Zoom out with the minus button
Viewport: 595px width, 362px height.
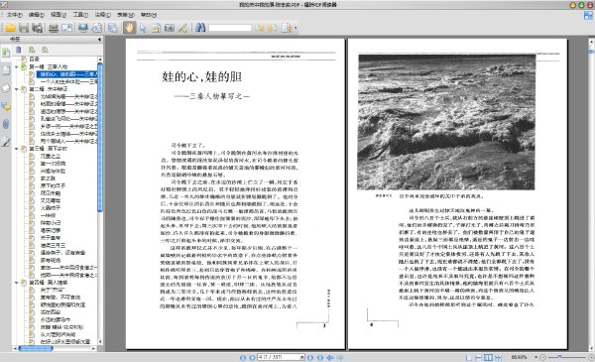(542, 357)
